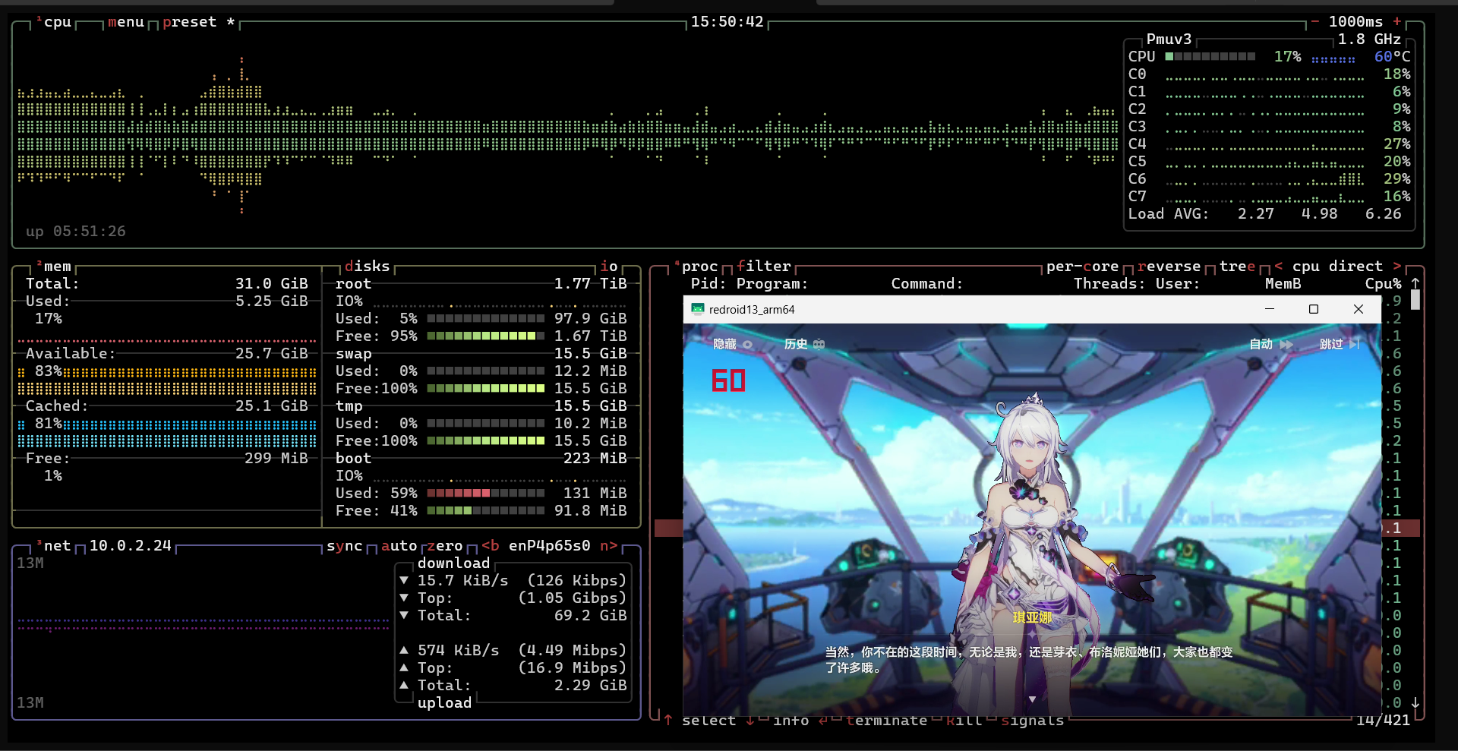This screenshot has width=1458, height=751.
Task: Click the total CPU 17% meter bar
Action: tap(1210, 56)
